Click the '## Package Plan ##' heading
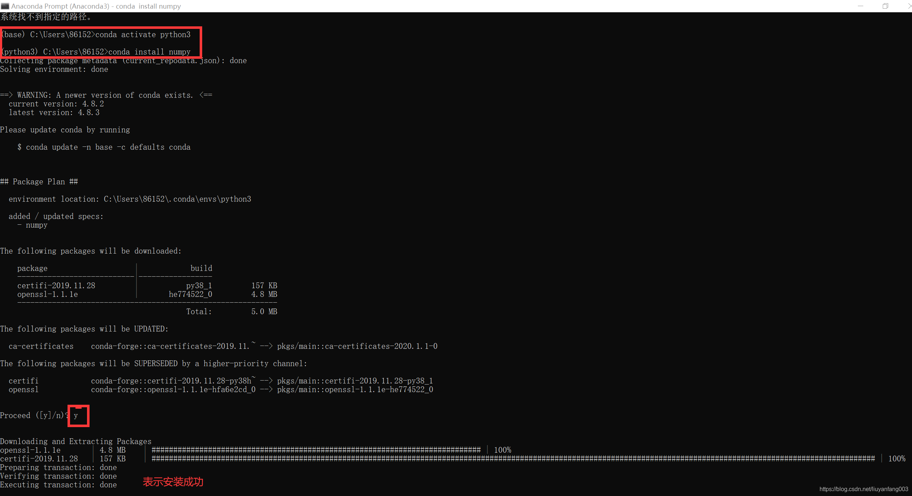 [39, 182]
